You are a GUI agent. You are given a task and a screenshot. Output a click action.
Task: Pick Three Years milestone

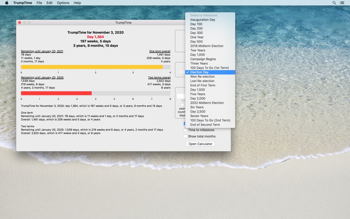tap(210, 63)
